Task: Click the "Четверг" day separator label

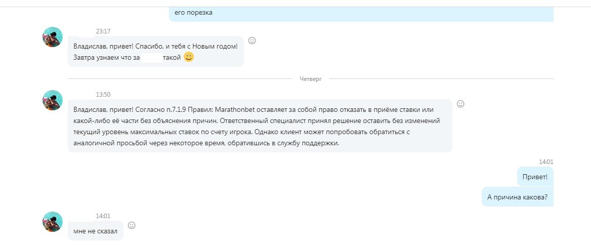Action: click(310, 79)
